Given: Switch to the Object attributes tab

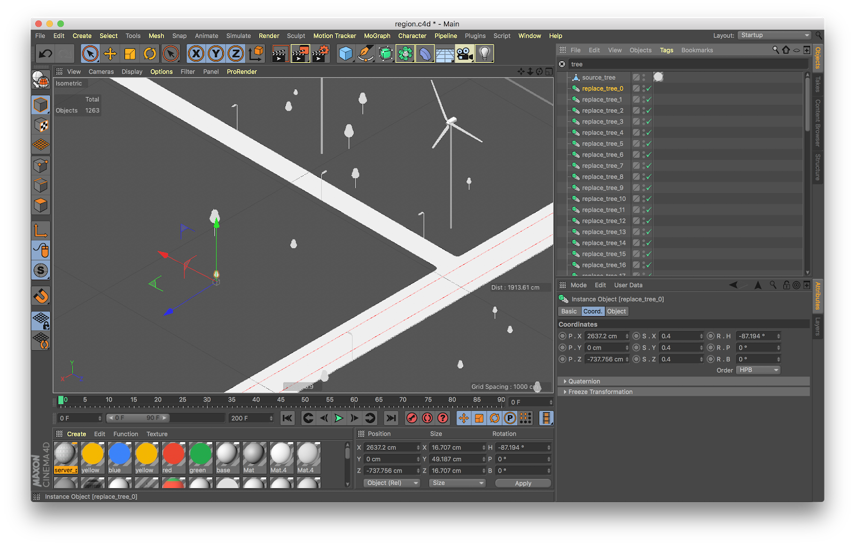Looking at the screenshot, I should 616,311.
